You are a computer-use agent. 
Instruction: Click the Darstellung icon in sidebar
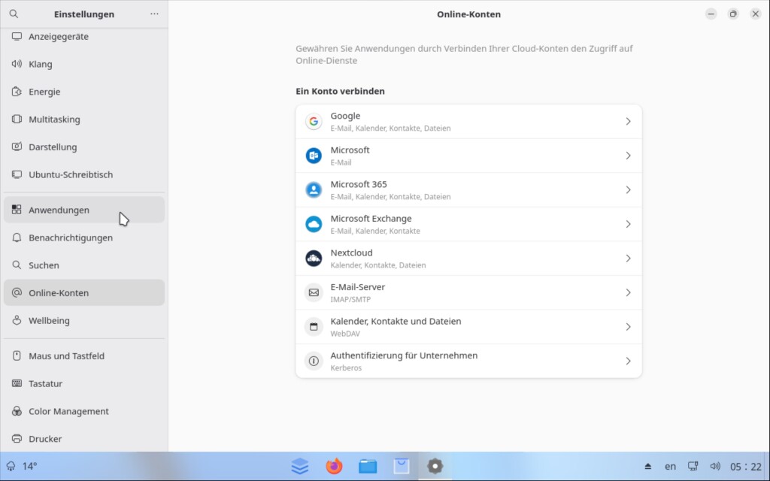17,147
